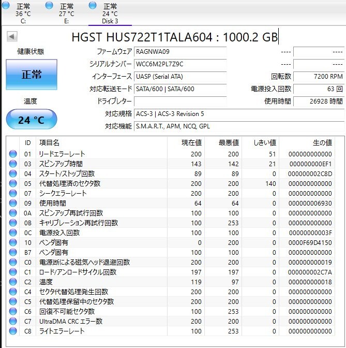Click status orb for row C0 磁気ヘッド退避回数
The width and height of the screenshot is (346, 348).
[13, 262]
